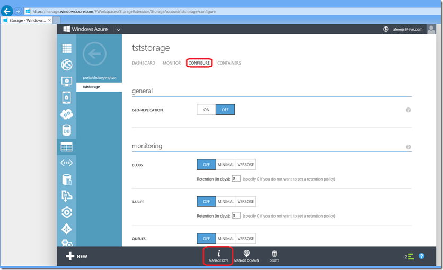Select portalvhdswgvngtyx storage account in list
The height and width of the screenshot is (270, 443).
pos(99,78)
